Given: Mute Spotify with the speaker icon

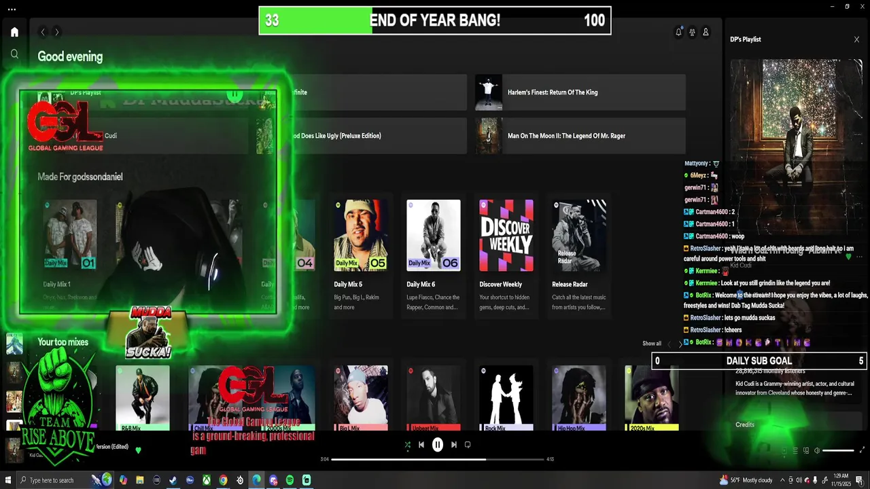Looking at the screenshot, I should [817, 450].
